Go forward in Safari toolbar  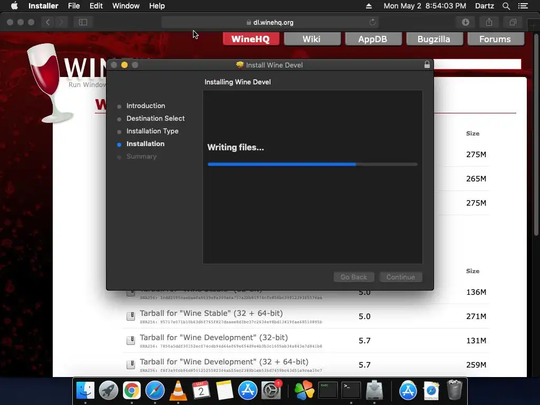[61, 22]
